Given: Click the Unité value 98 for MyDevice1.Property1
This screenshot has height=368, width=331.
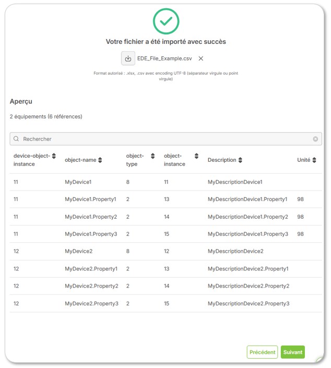Looking at the screenshot, I should coord(301,199).
